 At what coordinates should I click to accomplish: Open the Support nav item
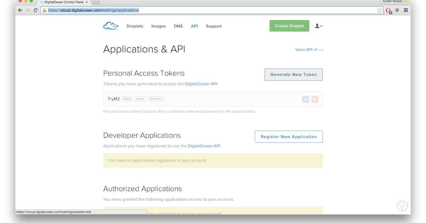[x=214, y=26]
